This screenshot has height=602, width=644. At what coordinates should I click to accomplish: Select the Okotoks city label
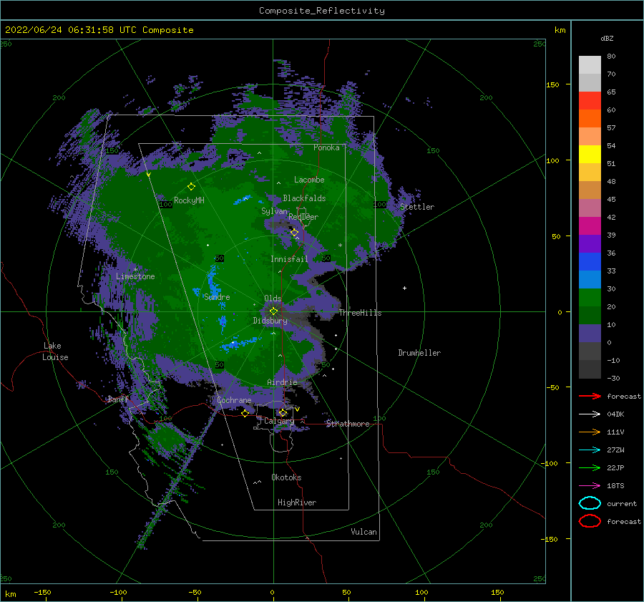(287, 477)
